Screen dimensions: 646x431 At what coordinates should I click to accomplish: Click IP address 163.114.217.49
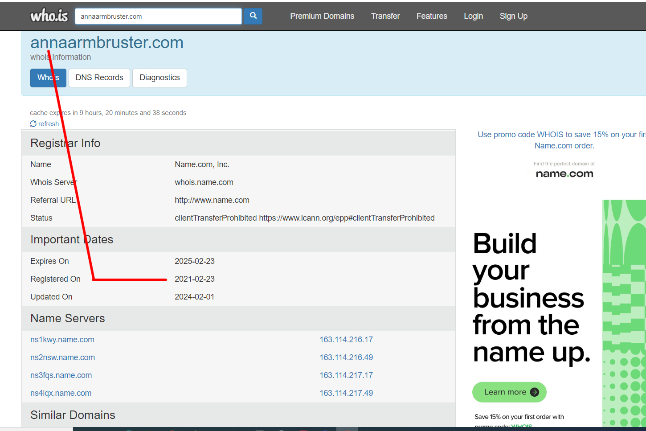point(346,393)
